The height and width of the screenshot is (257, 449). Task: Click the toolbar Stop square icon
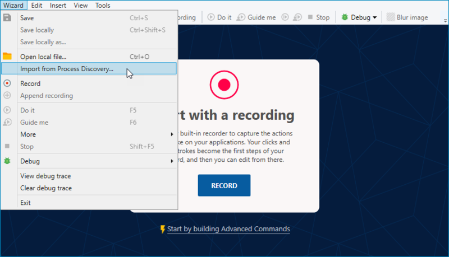click(x=310, y=17)
